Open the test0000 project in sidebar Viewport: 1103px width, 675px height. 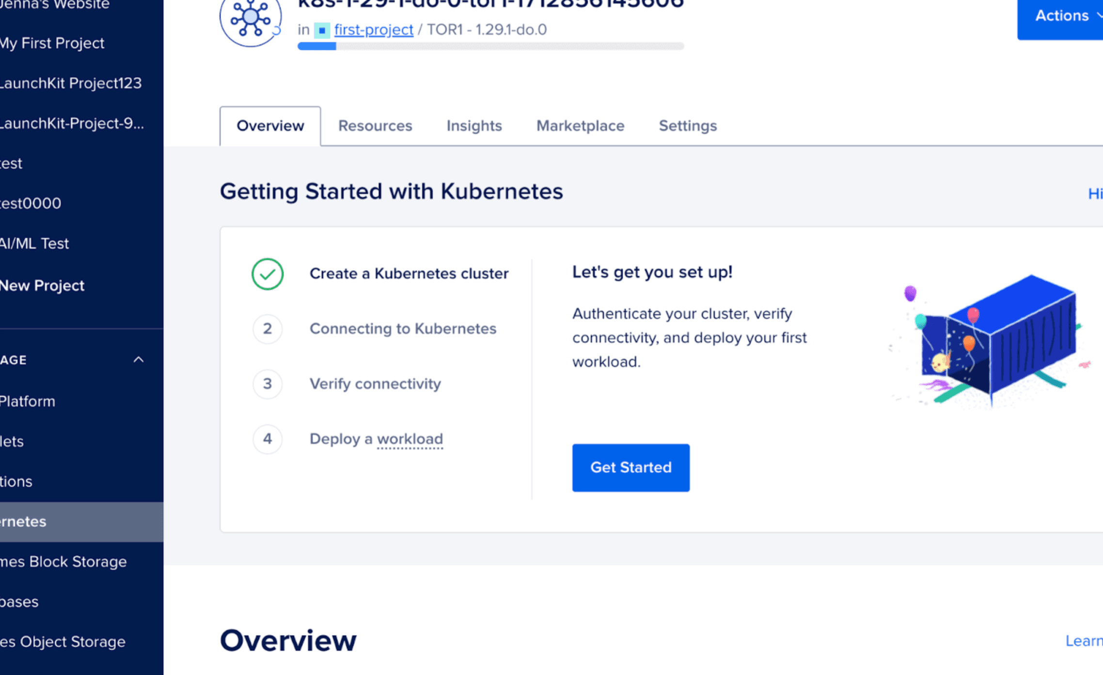click(31, 203)
